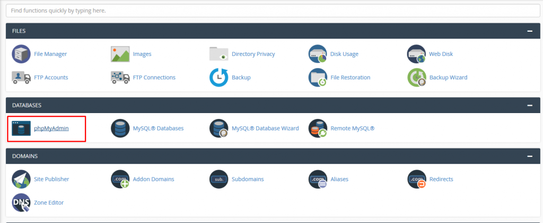Open the Directory Privacy link
The width and height of the screenshot is (543, 223).
pyautogui.click(x=253, y=54)
